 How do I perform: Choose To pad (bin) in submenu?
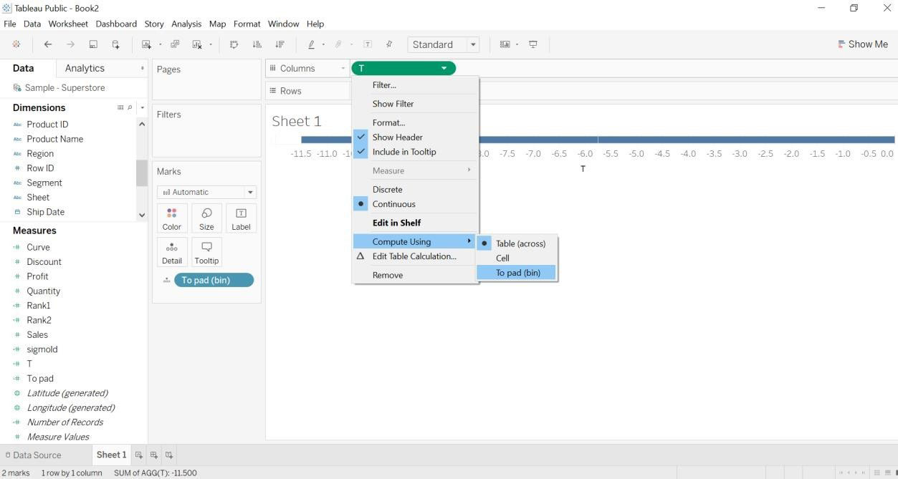[x=517, y=273]
